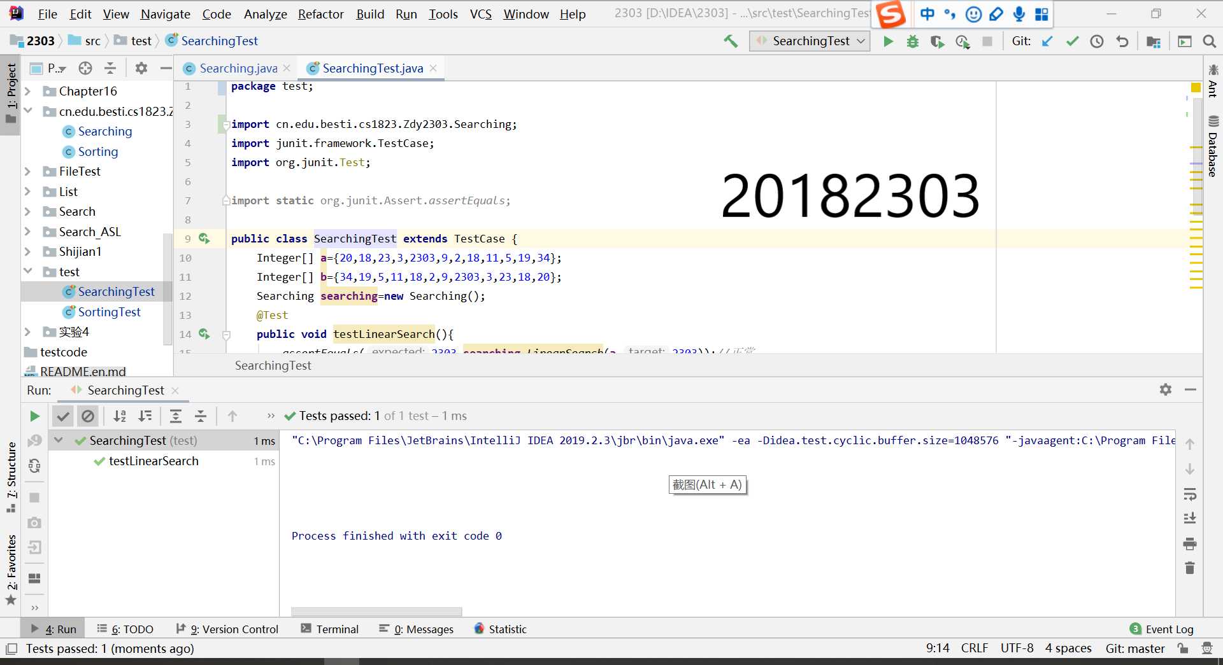This screenshot has height=665, width=1223.
Task: Open SearchingTest run configuration dropdown
Action: 810,41
